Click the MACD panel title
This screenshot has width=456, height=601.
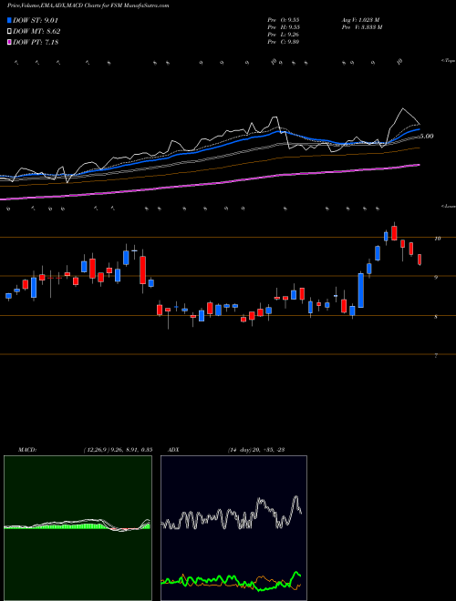[x=26, y=450]
